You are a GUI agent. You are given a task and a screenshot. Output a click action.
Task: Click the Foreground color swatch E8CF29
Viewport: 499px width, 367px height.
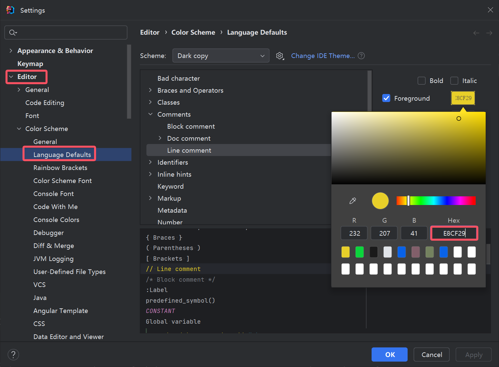click(463, 98)
